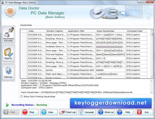155x119 pixels.
Task: Click the row selector beside Digital Camera row
Action: (24, 35)
